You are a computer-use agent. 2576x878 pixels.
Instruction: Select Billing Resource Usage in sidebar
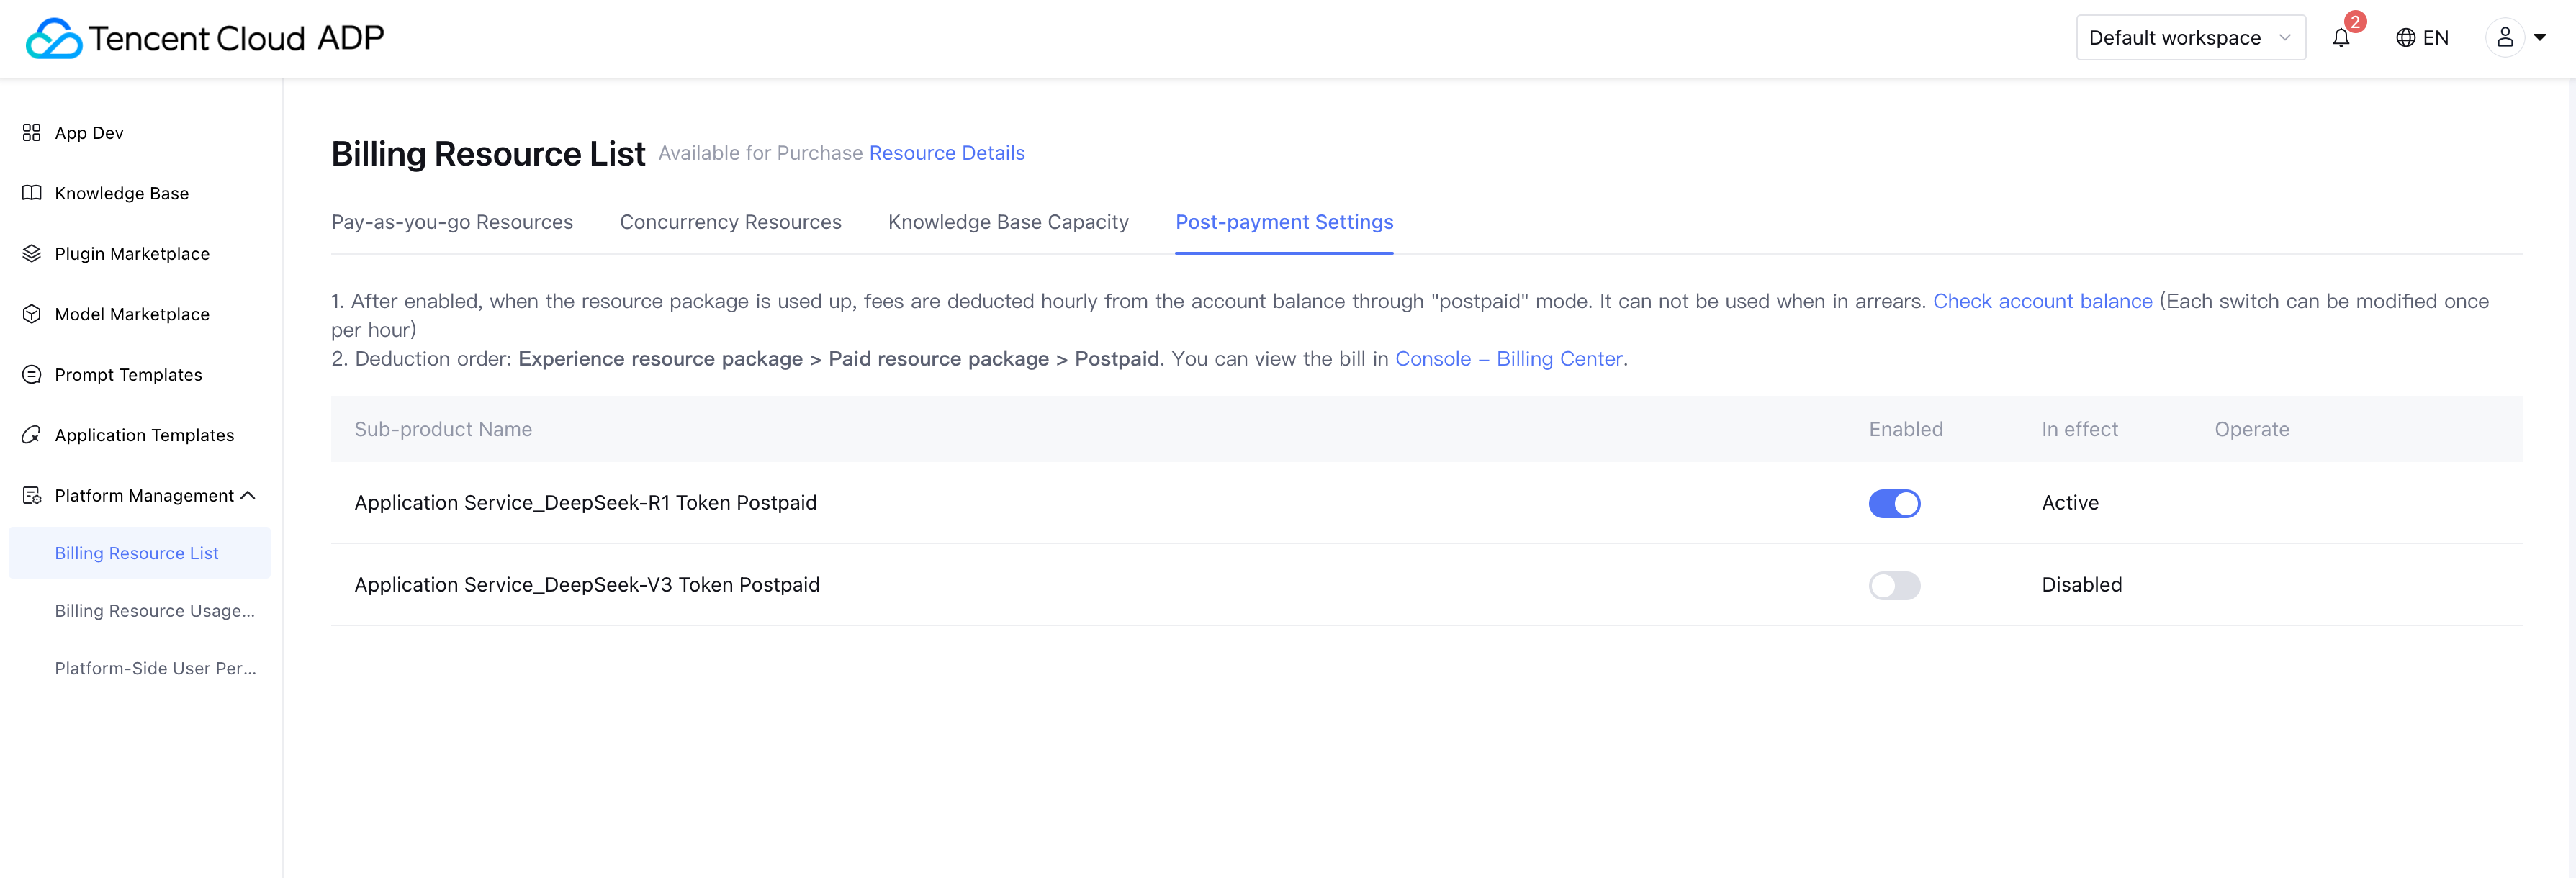tap(154, 611)
